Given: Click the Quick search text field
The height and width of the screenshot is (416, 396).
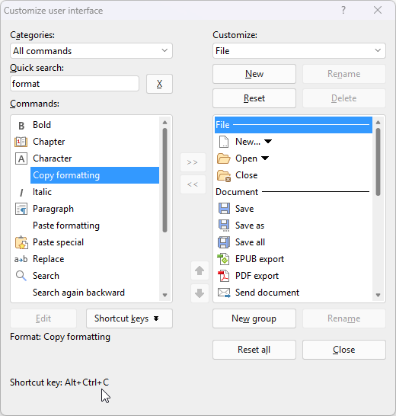Looking at the screenshot, I should tap(75, 84).
